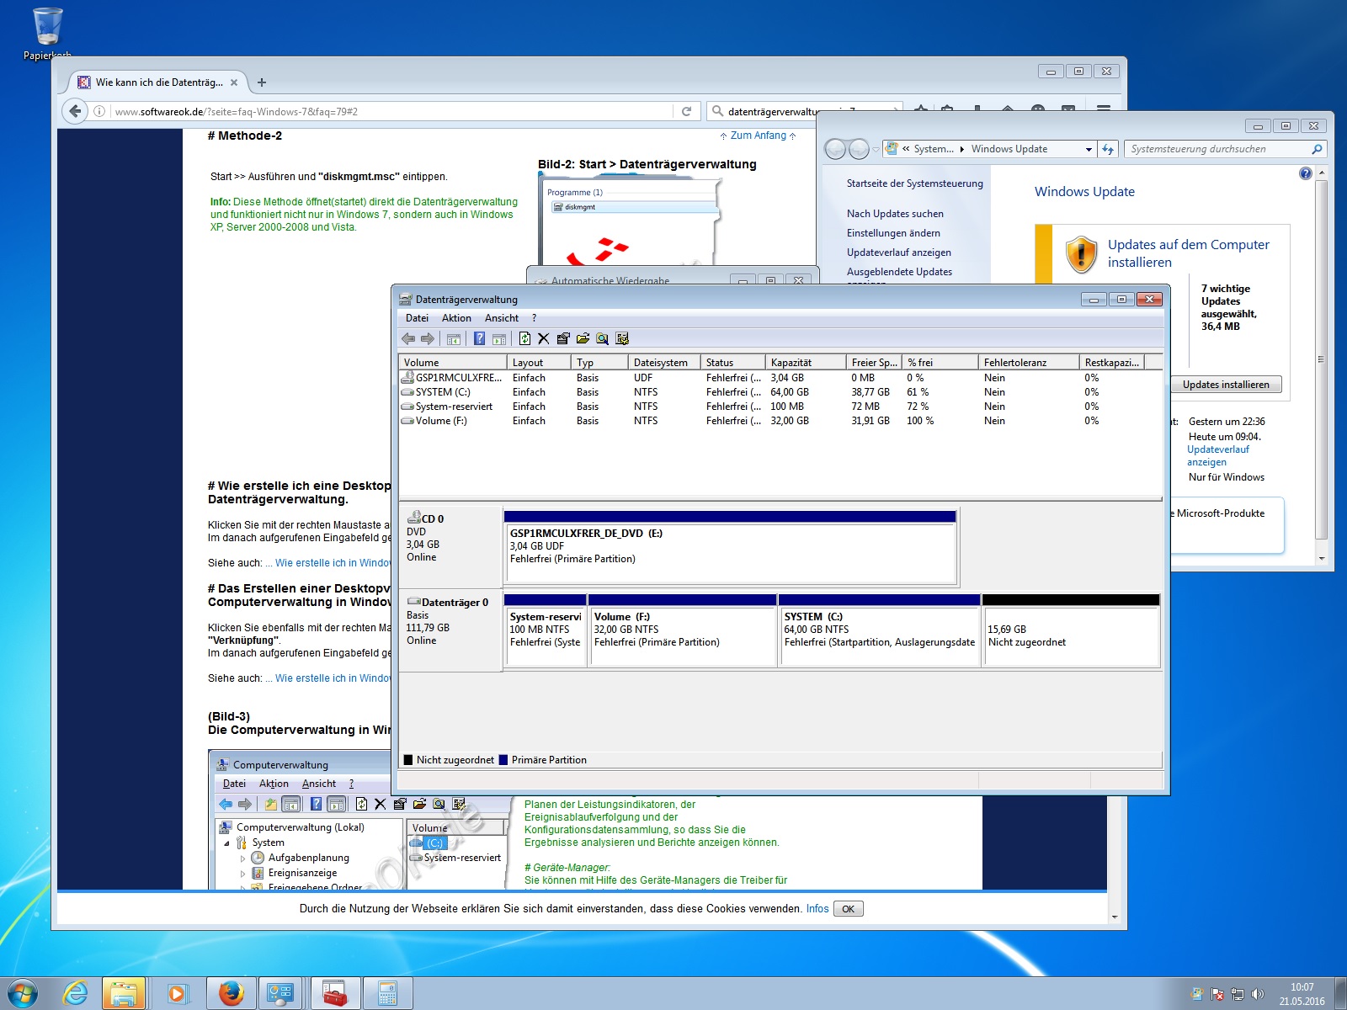Select the Datenträger 0 disk label
1347x1010 pixels.
[450, 630]
